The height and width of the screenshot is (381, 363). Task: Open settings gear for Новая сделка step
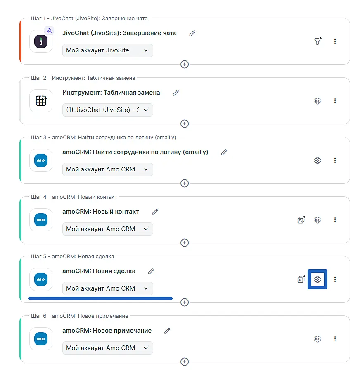pyautogui.click(x=318, y=279)
